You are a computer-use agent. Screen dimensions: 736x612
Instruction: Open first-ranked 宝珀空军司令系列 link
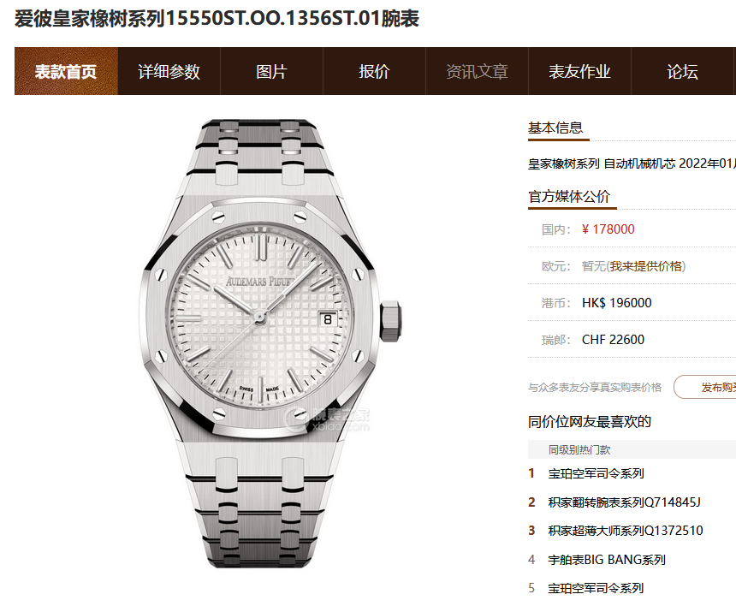pyautogui.click(x=596, y=473)
